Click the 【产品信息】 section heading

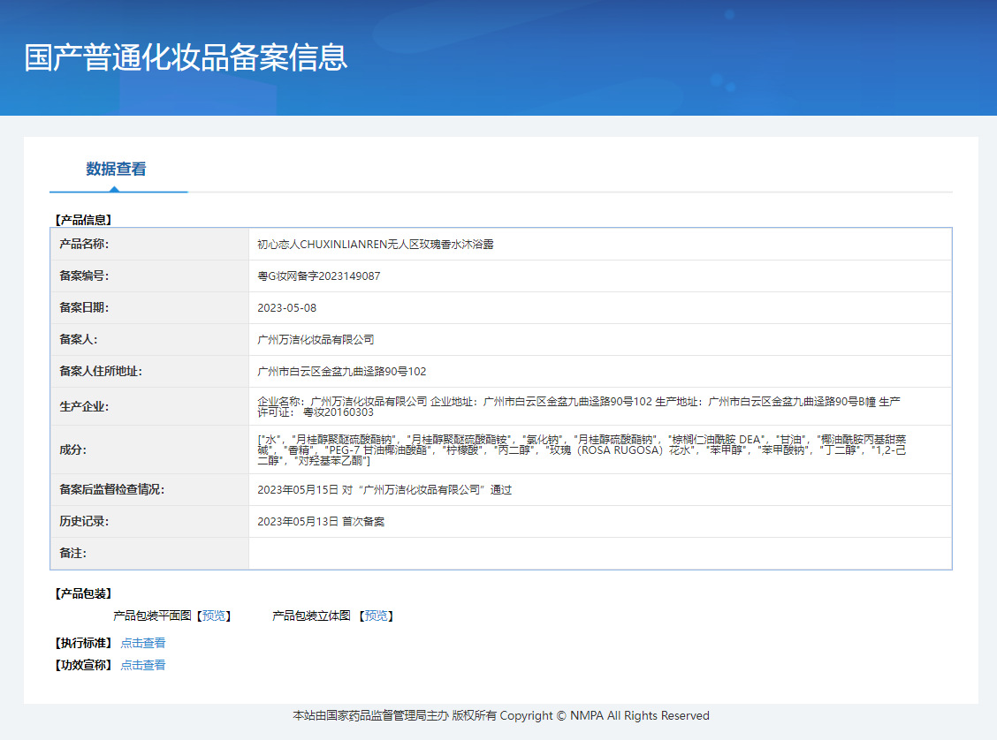(83, 220)
